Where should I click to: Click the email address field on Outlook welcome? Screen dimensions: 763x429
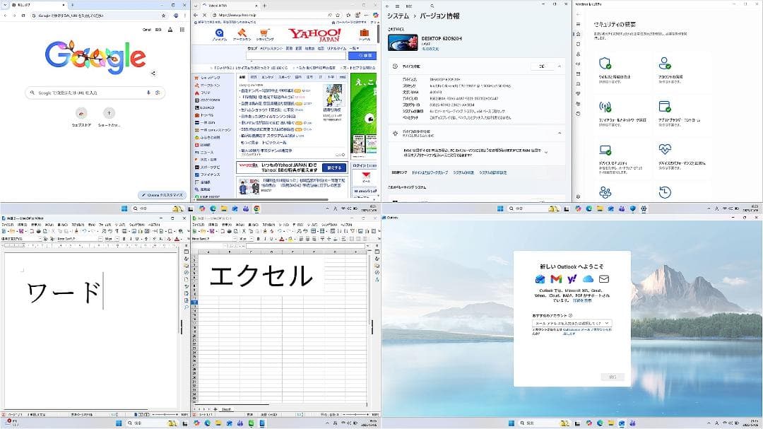[572, 322]
